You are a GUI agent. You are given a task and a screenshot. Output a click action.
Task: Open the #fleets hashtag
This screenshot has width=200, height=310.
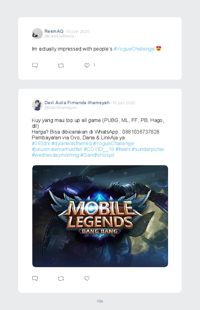click(x=123, y=149)
